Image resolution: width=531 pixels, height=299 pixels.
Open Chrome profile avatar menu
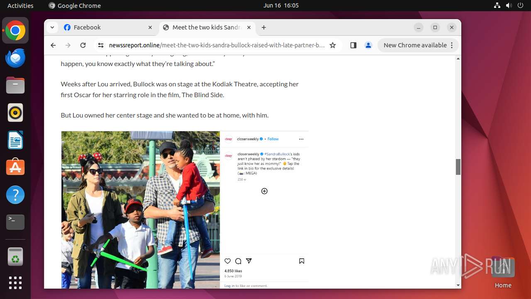point(368,45)
